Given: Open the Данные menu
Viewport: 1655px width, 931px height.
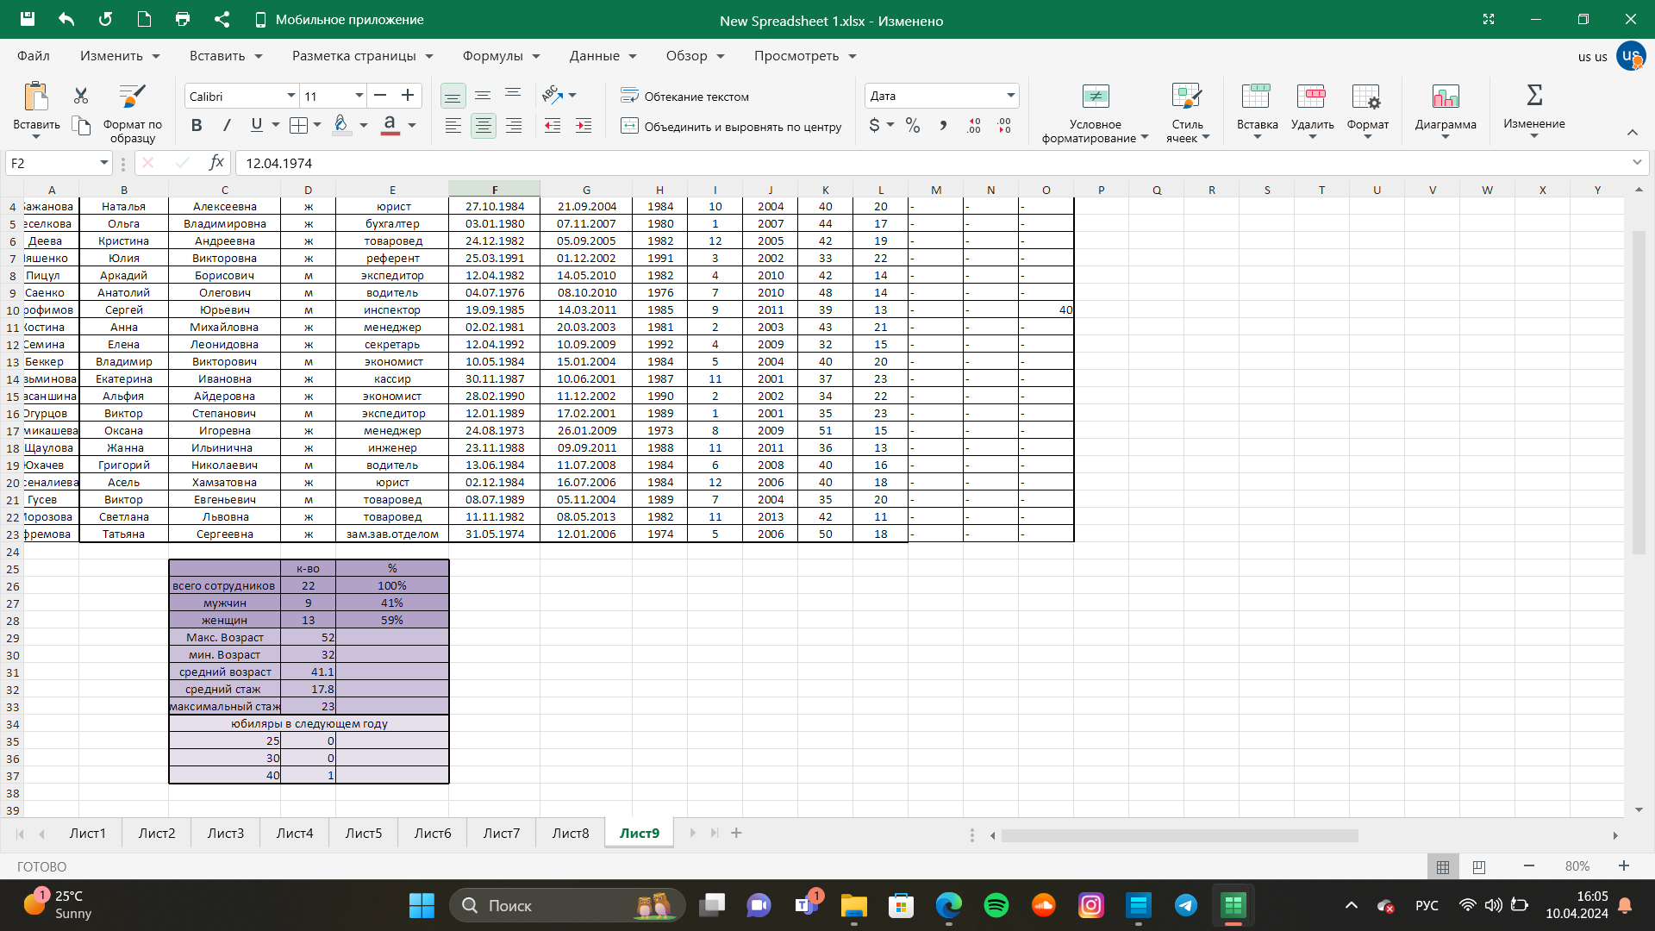Looking at the screenshot, I should point(603,55).
